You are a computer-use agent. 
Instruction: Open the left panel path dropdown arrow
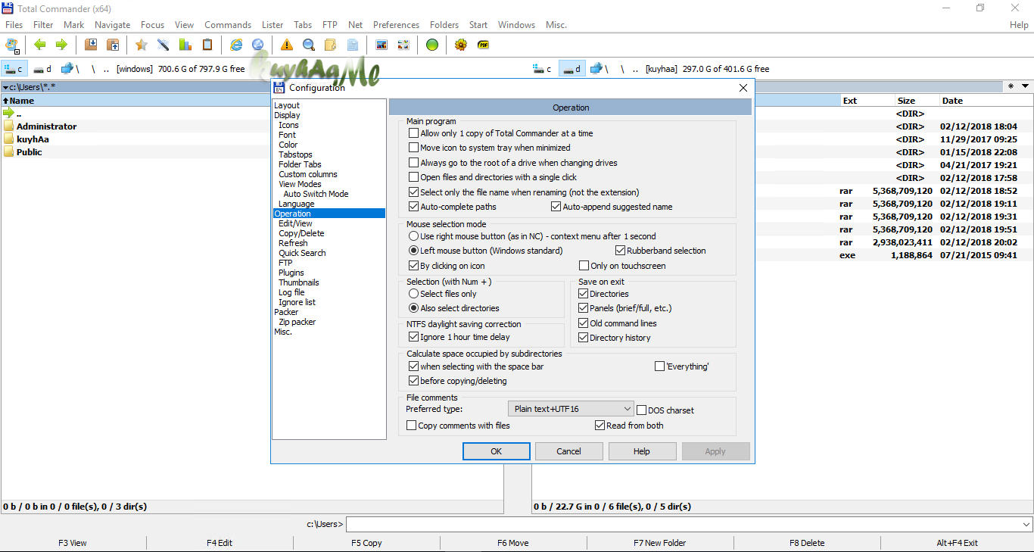[5, 87]
